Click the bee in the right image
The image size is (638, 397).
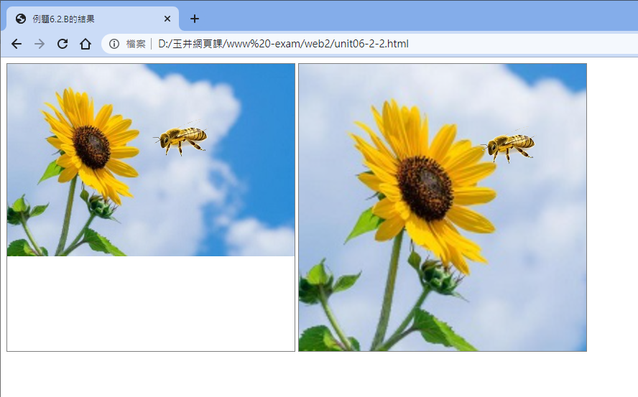coord(510,146)
